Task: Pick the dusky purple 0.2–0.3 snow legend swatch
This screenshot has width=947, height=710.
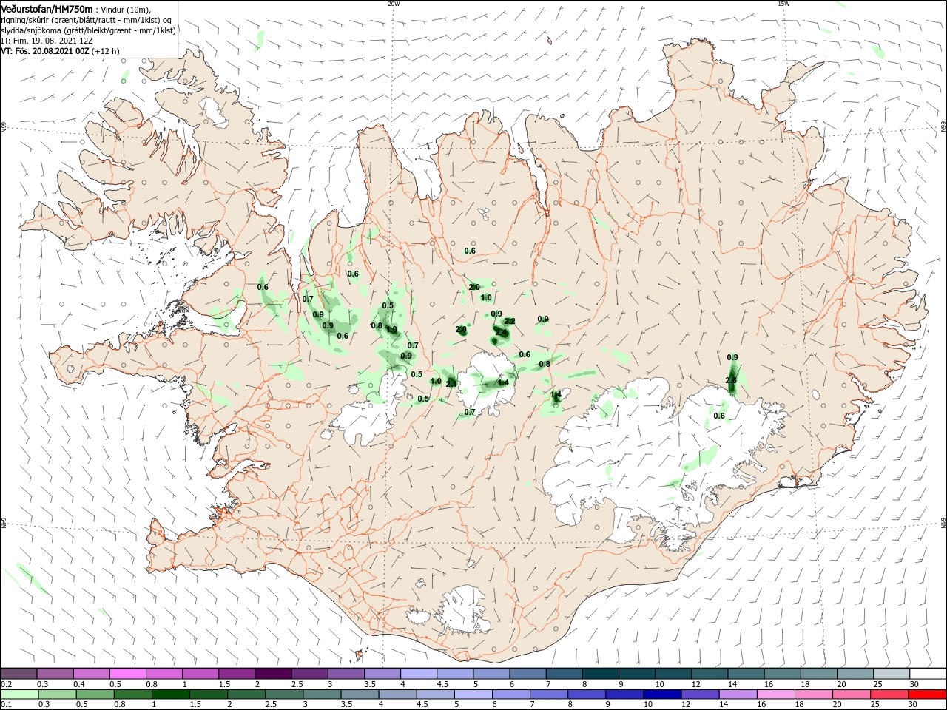Action: (x=18, y=674)
